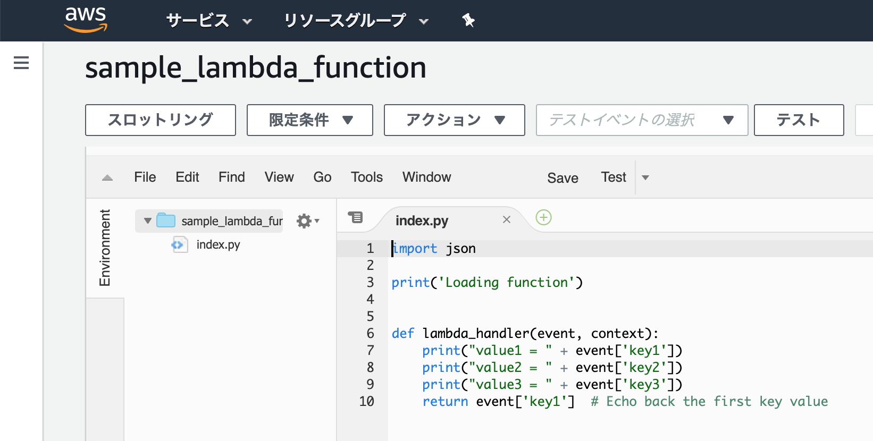Switch to the index.py tab

coord(422,220)
